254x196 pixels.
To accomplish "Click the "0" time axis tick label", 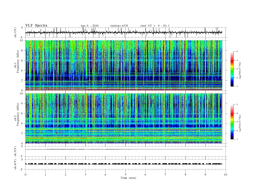I will point(25,175).
